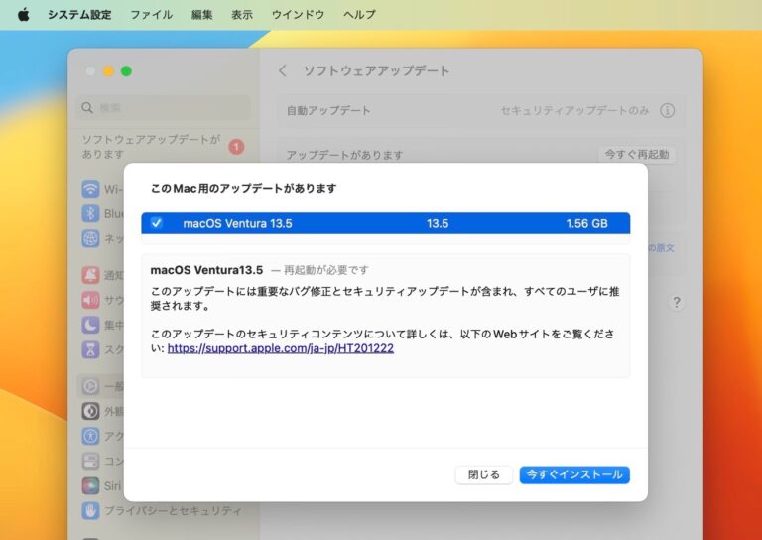Select the General gear icon in sidebar
This screenshot has height=540, width=762.
[90, 386]
